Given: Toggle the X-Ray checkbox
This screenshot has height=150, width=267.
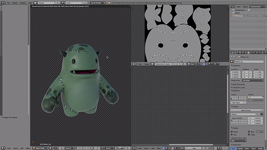Looking at the screenshot, I should pyautogui.click(x=249, y=135).
